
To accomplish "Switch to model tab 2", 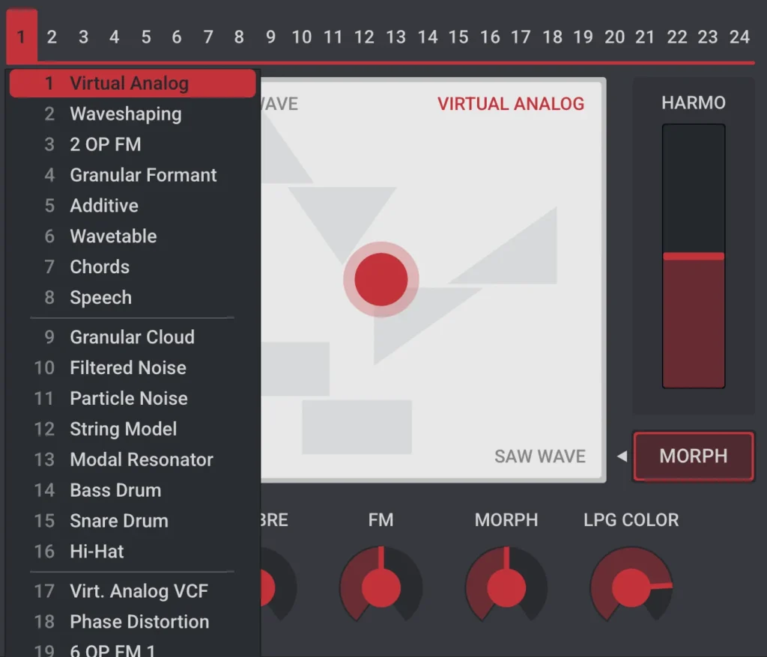I will pos(52,37).
